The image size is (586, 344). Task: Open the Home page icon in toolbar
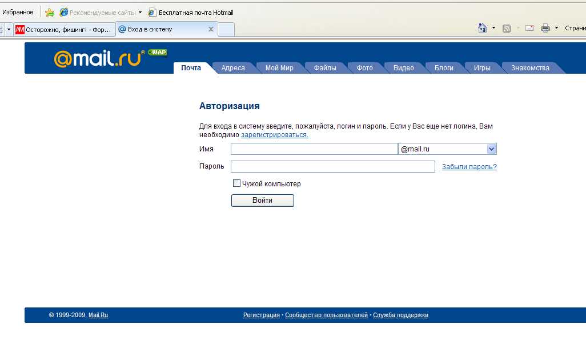point(483,28)
